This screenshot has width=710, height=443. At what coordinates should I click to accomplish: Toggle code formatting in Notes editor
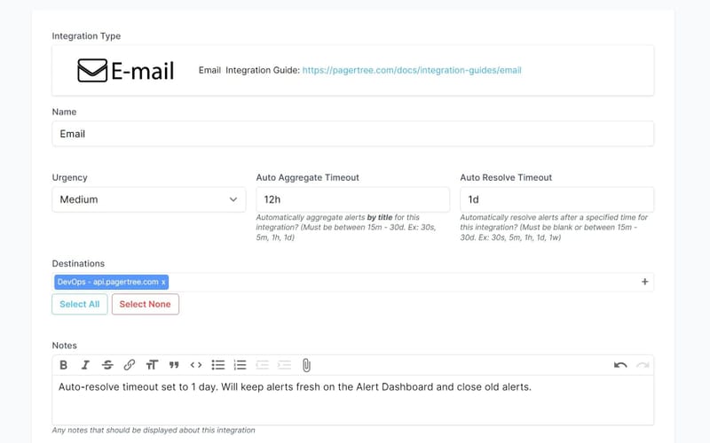tap(196, 365)
